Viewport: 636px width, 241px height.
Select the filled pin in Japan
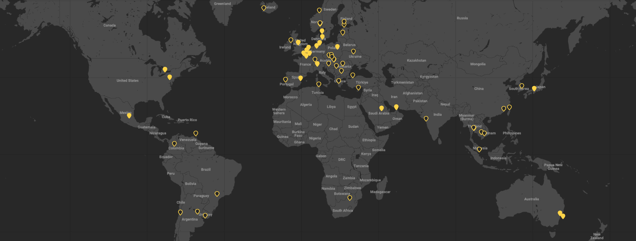(x=534, y=89)
